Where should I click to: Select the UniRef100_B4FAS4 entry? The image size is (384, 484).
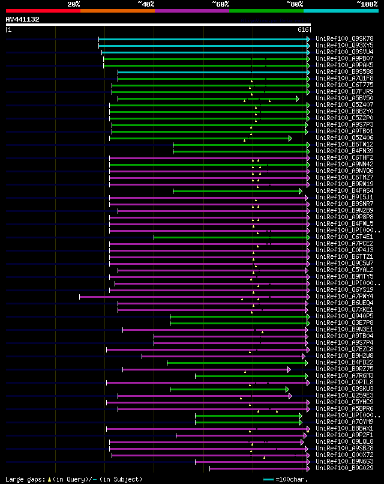[344, 191]
